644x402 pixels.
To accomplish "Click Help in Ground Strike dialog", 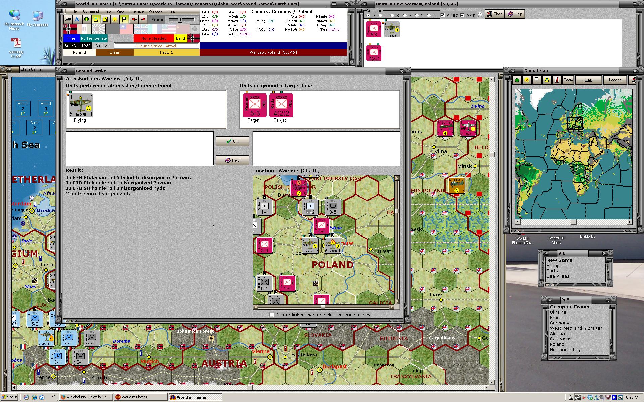I will point(232,160).
